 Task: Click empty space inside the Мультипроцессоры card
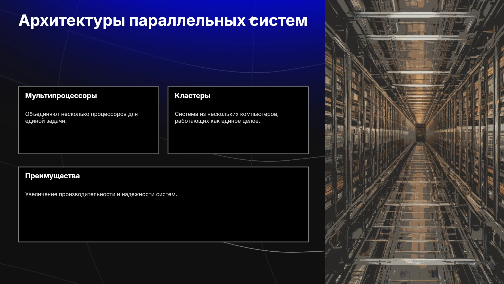coord(88,139)
